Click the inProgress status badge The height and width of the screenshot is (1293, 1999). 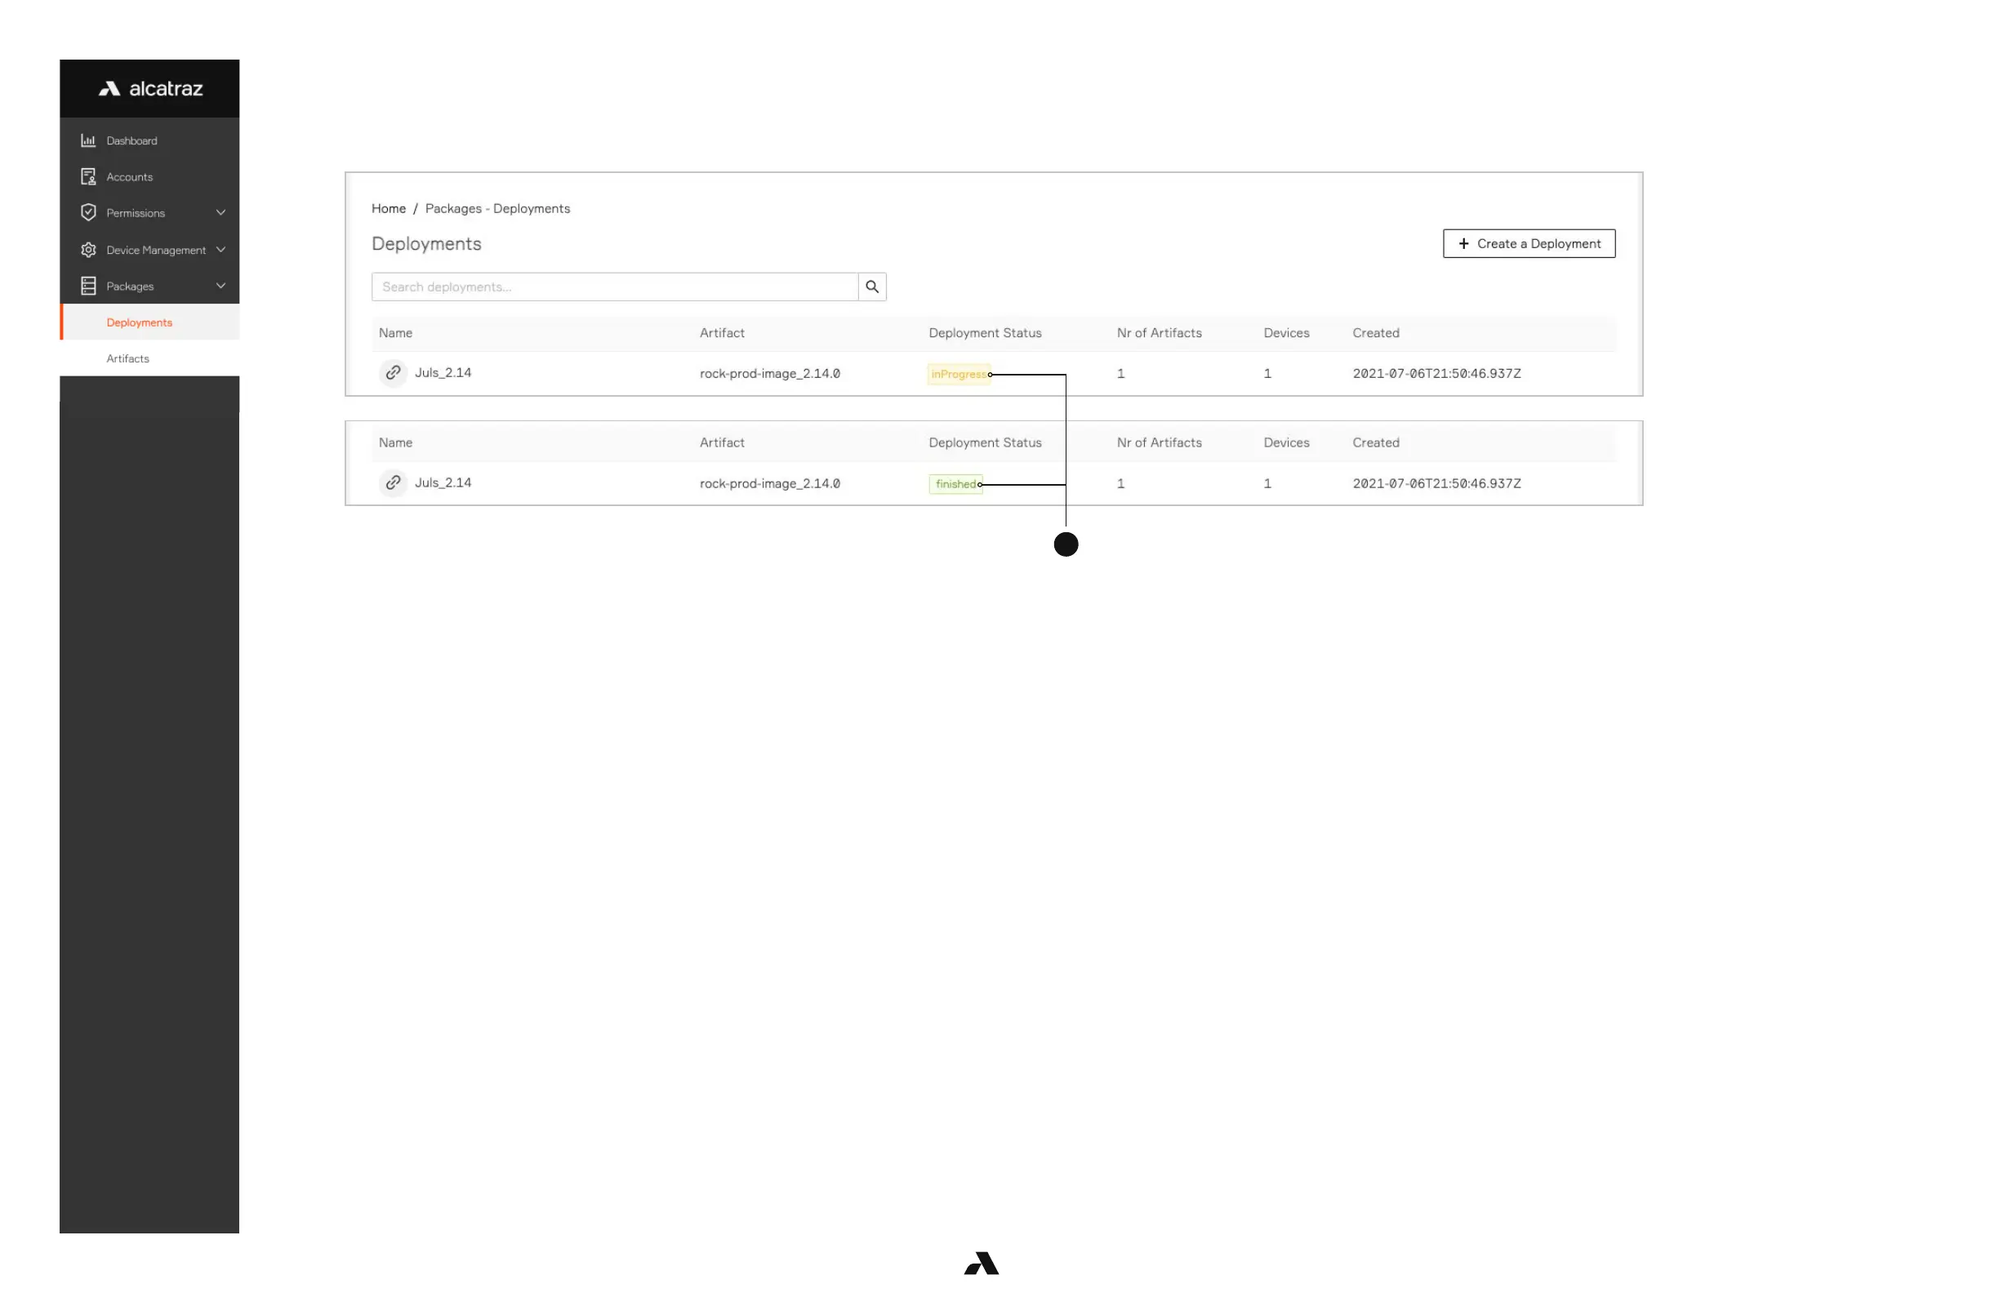pyautogui.click(x=959, y=375)
